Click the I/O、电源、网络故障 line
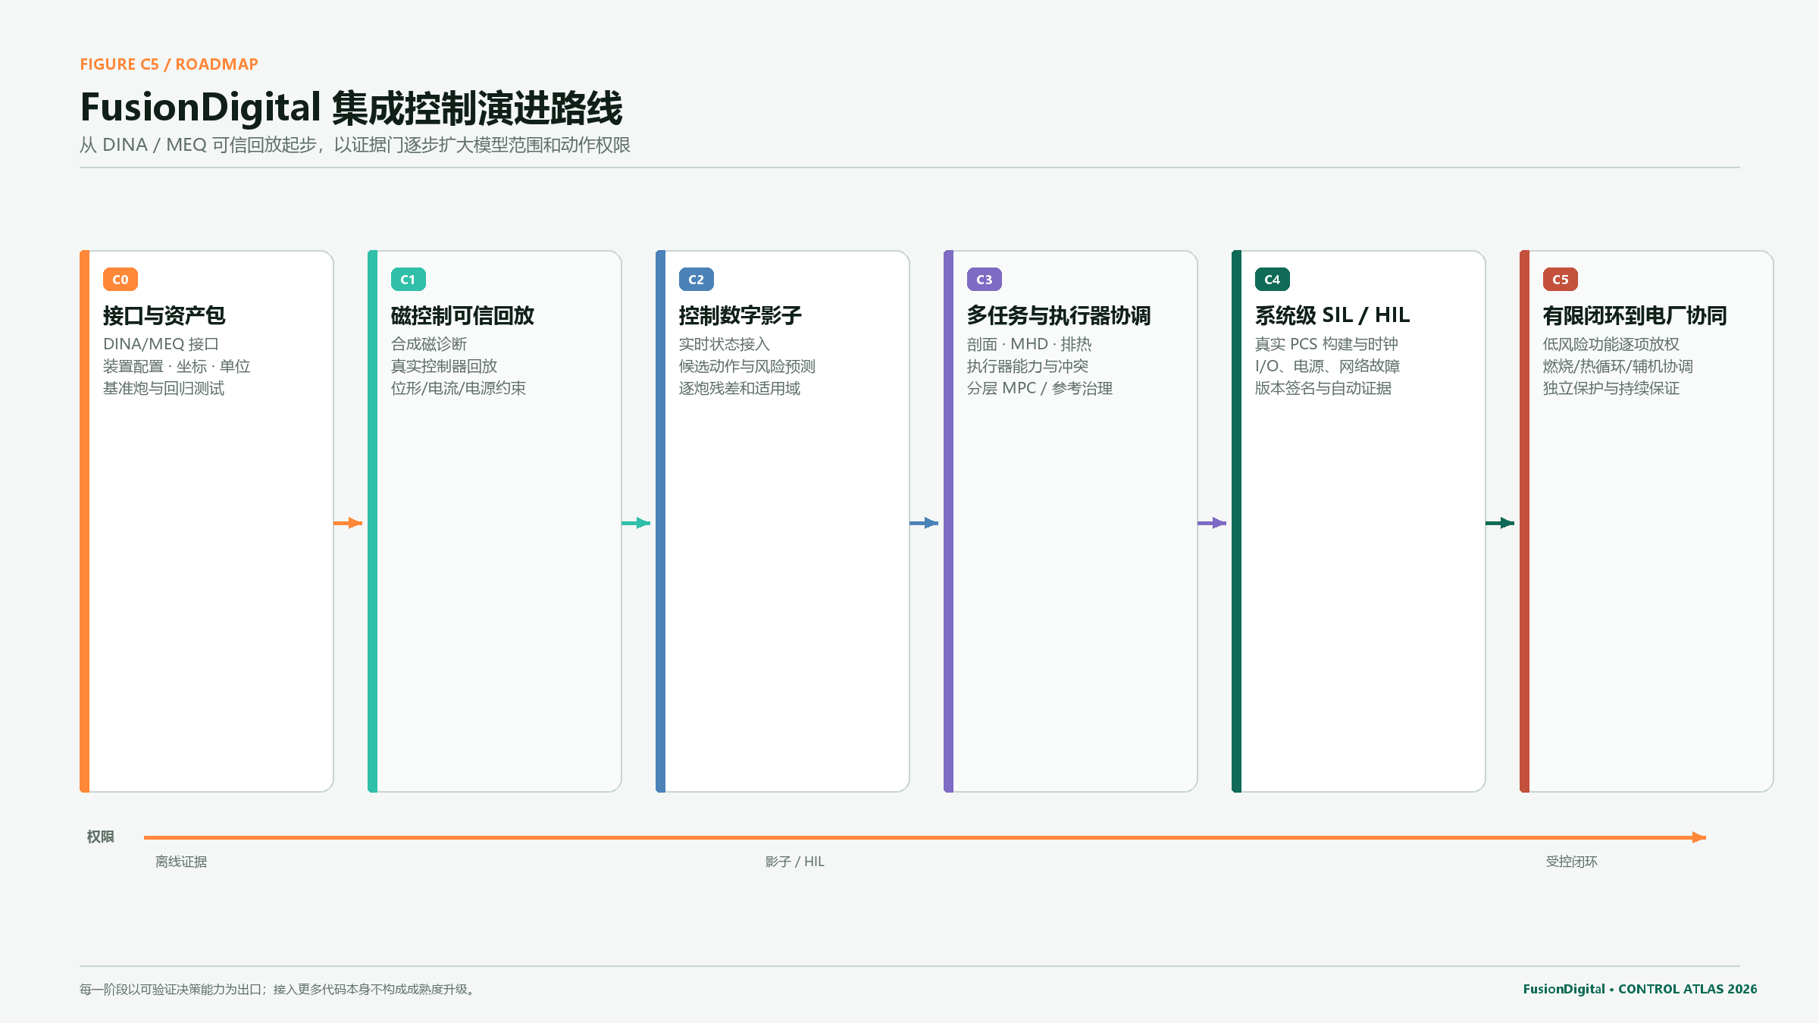The image size is (1819, 1023). tap(1327, 366)
